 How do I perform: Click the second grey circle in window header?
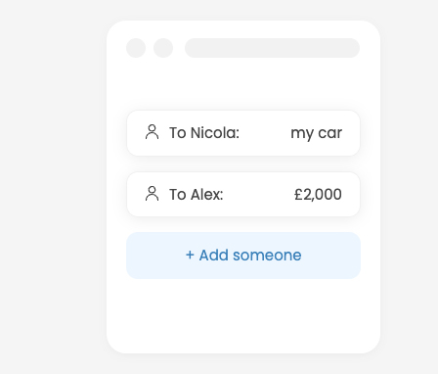(x=163, y=48)
